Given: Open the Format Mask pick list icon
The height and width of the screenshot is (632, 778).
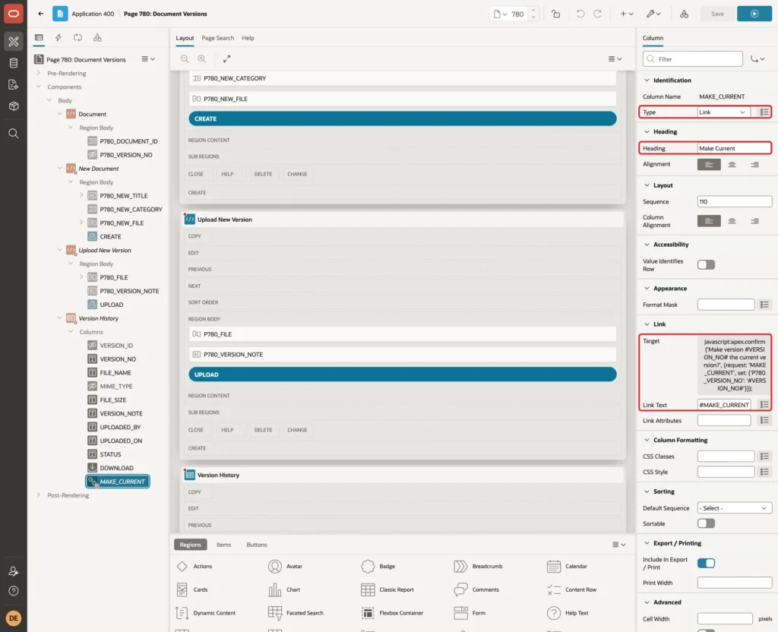Looking at the screenshot, I should pos(764,305).
